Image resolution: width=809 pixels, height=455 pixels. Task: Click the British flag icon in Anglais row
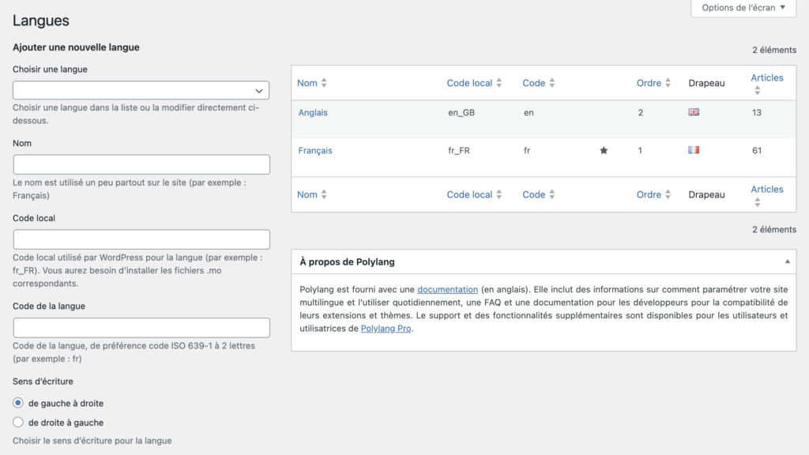(x=694, y=112)
